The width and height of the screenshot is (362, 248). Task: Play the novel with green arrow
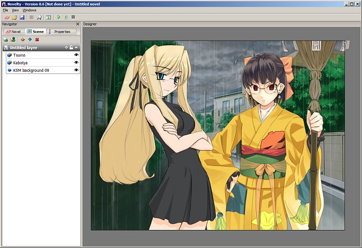pos(59,17)
